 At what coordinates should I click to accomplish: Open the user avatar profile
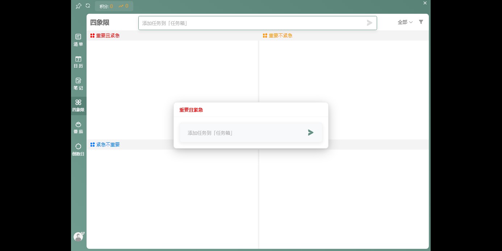78,237
